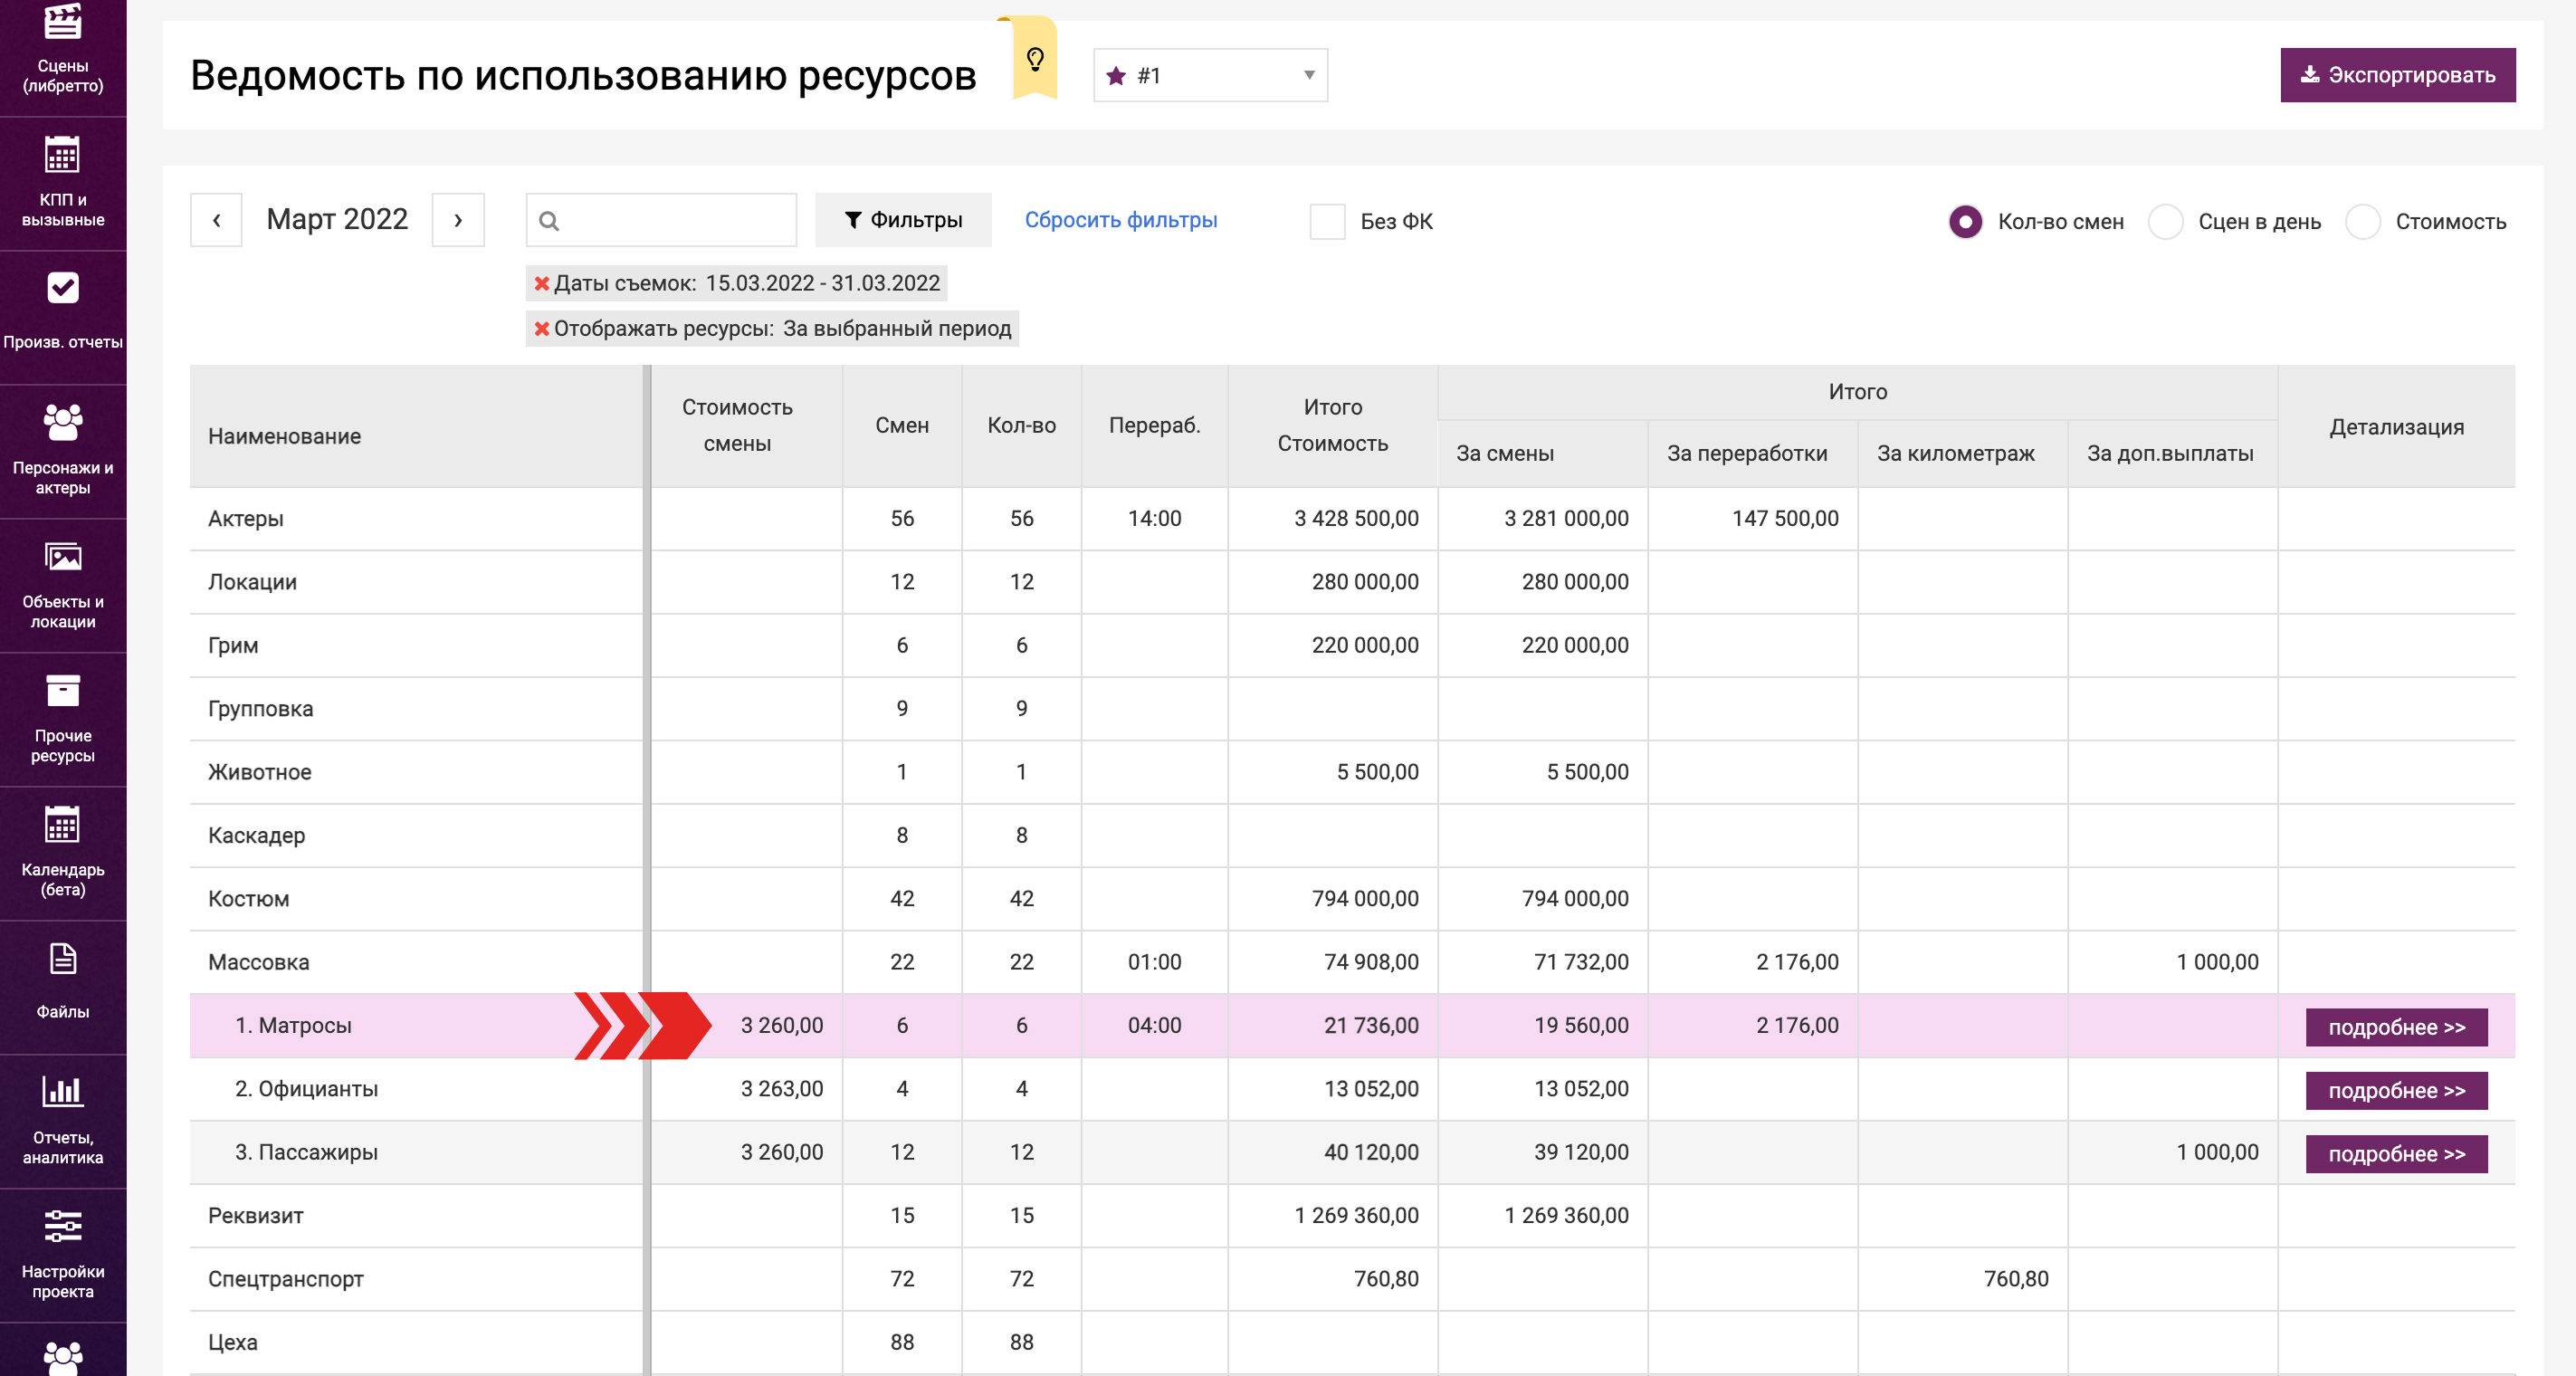Open Объекты и локации sidebar section

[63, 586]
